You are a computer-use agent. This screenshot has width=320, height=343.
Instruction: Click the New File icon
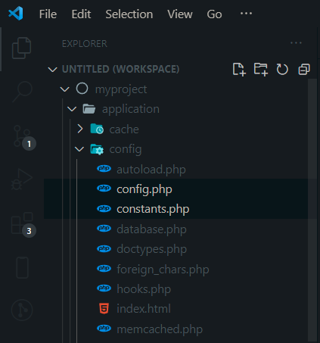point(238,69)
